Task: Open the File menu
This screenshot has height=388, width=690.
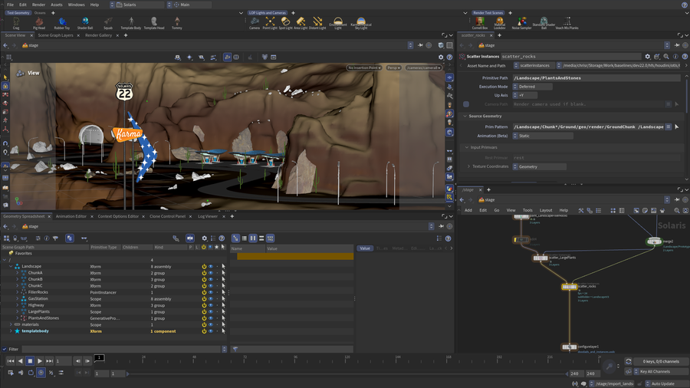Action: pos(10,5)
